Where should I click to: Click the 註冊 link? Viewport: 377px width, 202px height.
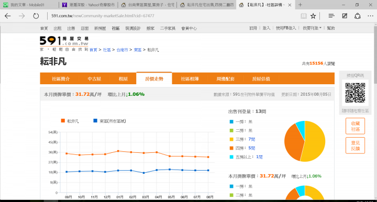[x=253, y=28]
